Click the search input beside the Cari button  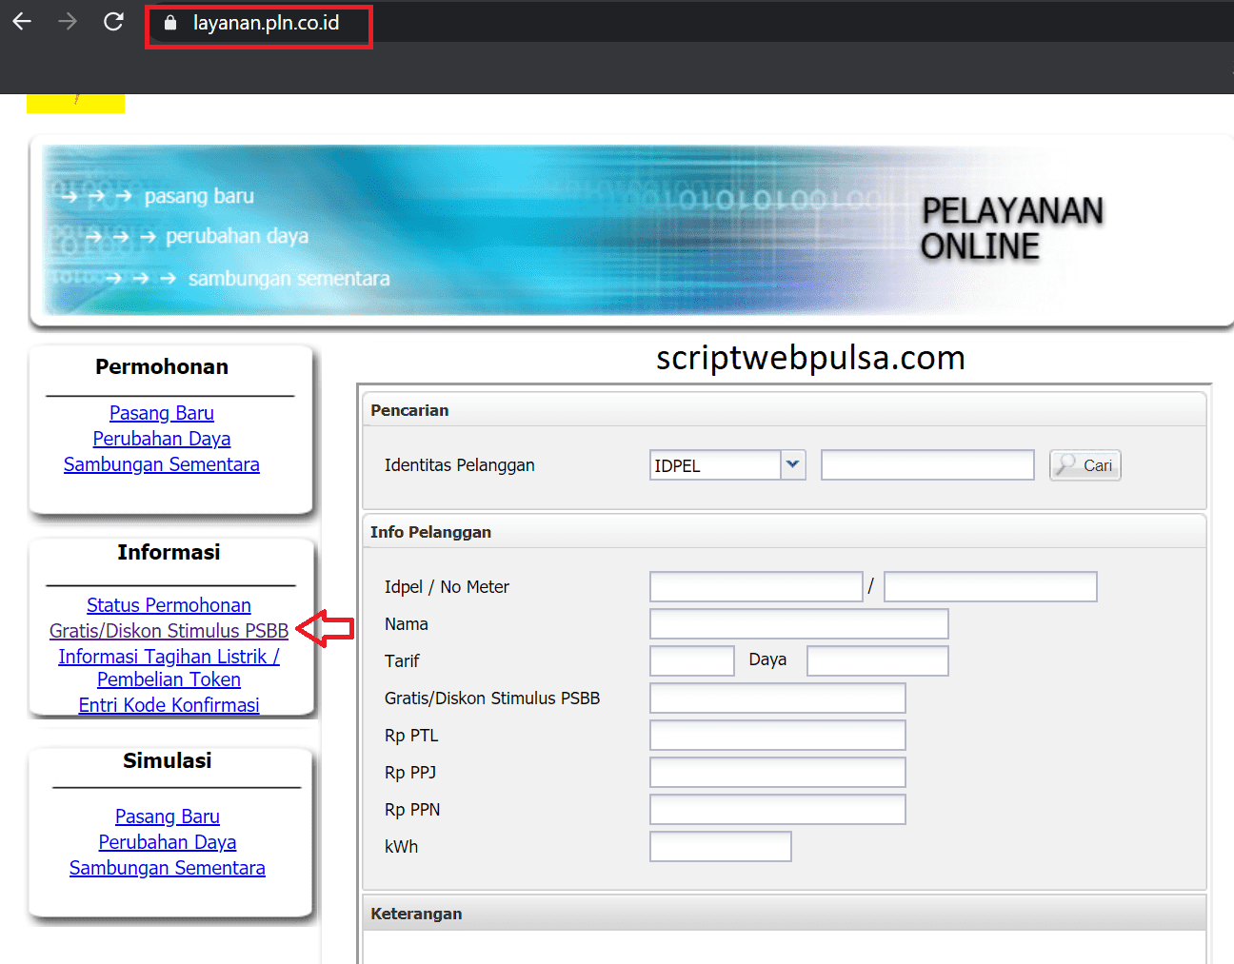click(x=926, y=464)
